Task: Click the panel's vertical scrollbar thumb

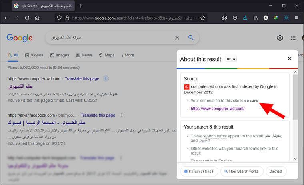Action: coord(295,97)
